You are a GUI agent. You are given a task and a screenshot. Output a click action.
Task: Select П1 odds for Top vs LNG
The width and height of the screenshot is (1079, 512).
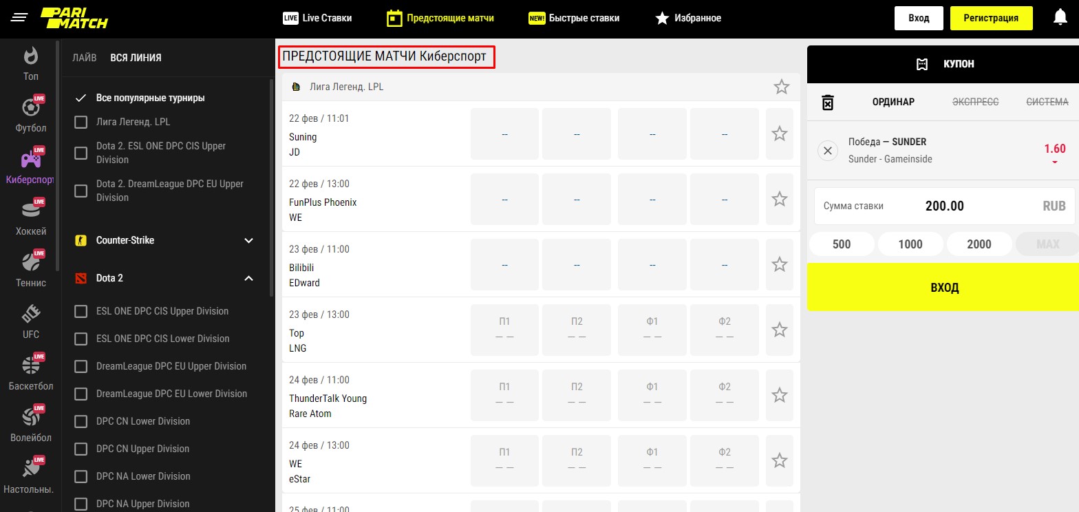click(504, 330)
